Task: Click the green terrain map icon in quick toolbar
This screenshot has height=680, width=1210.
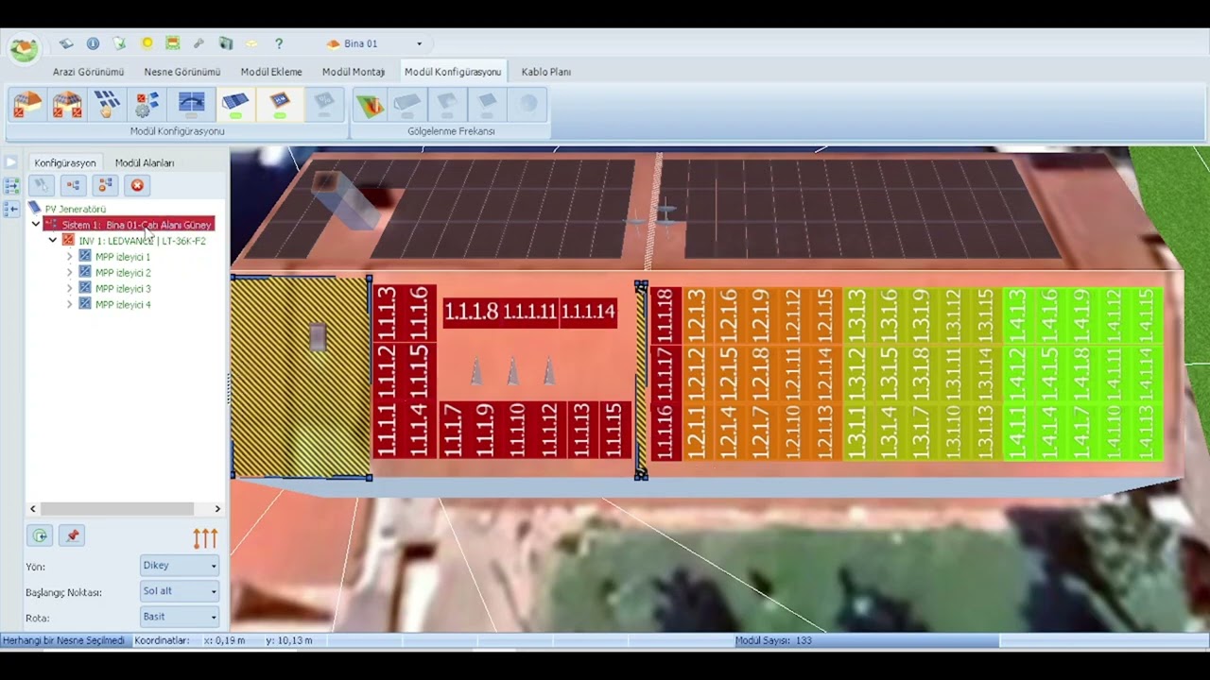Action: (172, 43)
